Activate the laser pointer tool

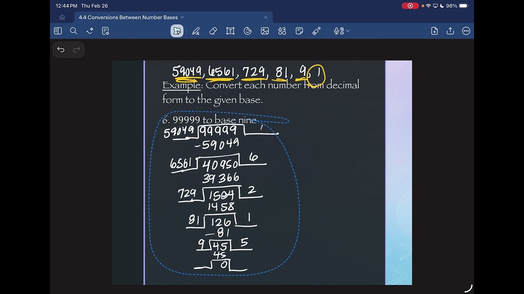point(316,31)
